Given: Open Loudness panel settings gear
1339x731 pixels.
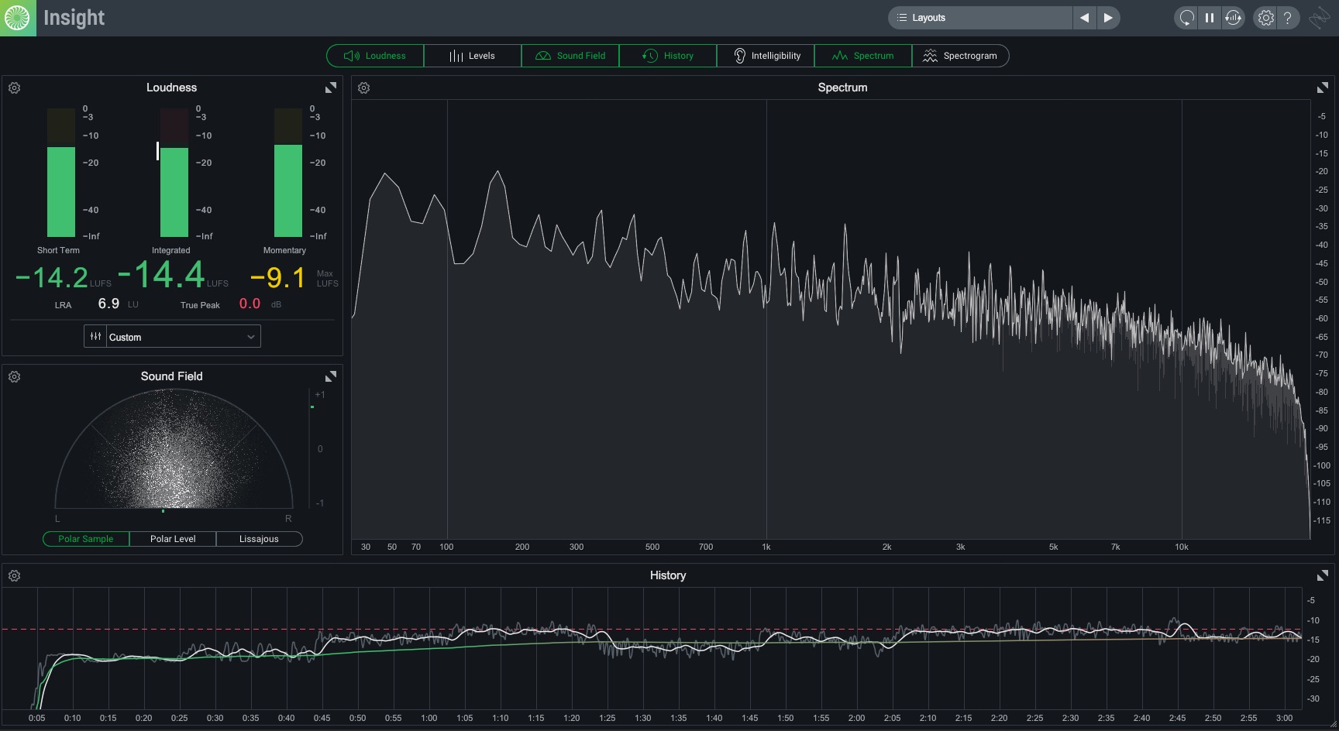Looking at the screenshot, I should (x=14, y=88).
